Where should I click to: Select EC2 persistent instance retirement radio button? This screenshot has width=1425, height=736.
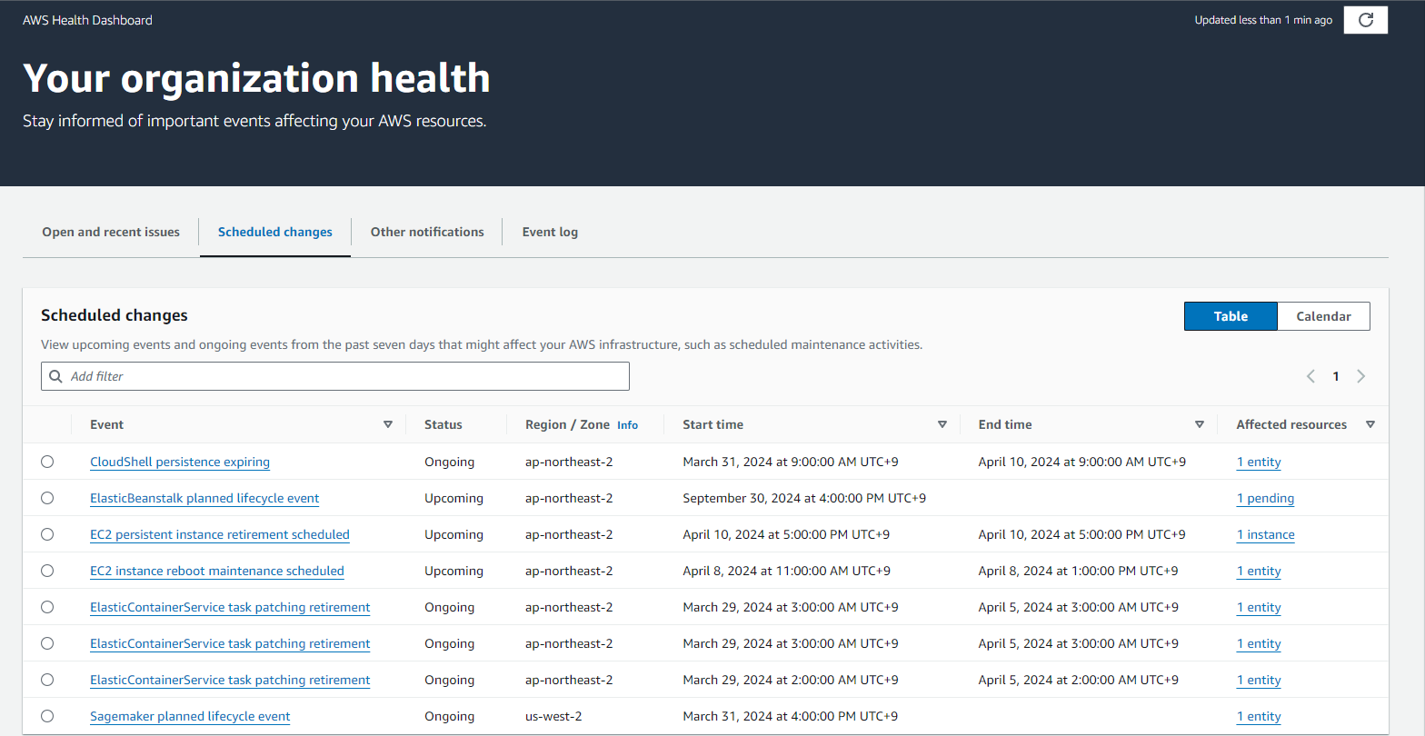[x=47, y=534]
